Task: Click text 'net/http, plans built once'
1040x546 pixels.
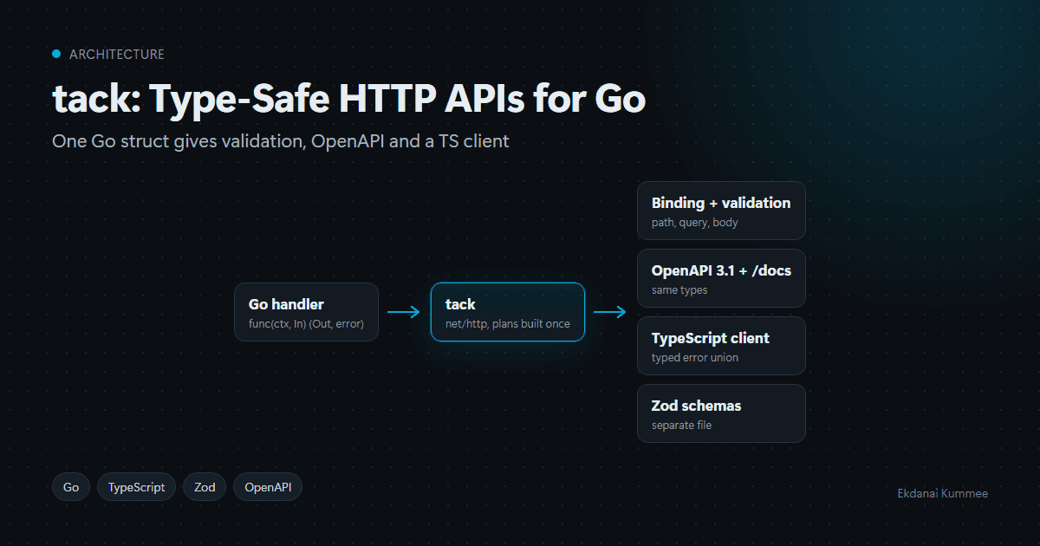Action: [508, 324]
